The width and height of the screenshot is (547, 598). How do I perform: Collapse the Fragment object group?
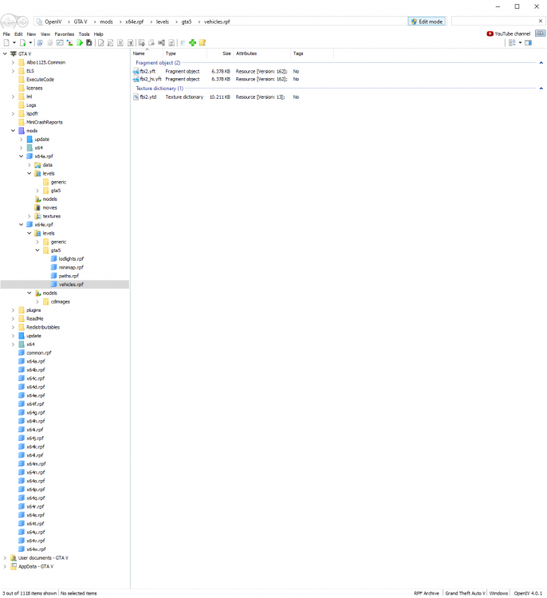pos(541,63)
